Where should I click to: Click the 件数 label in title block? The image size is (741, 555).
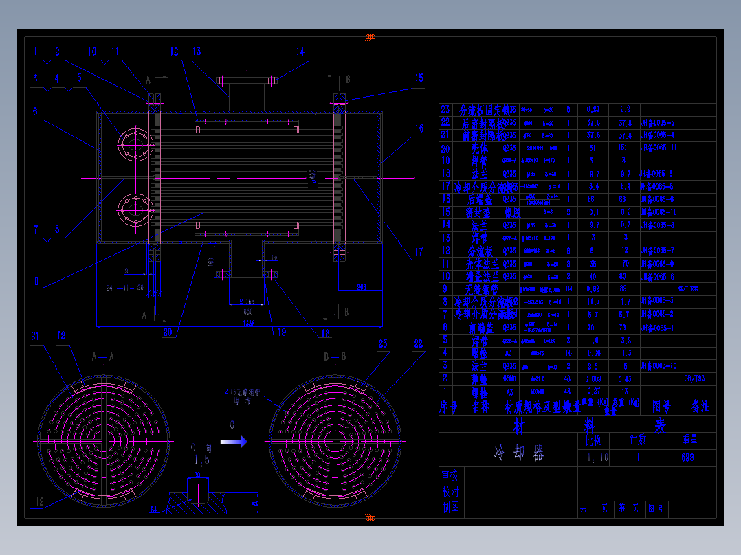[637, 440]
